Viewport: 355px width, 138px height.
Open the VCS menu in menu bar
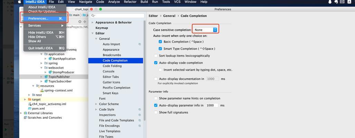(x=177, y=2)
